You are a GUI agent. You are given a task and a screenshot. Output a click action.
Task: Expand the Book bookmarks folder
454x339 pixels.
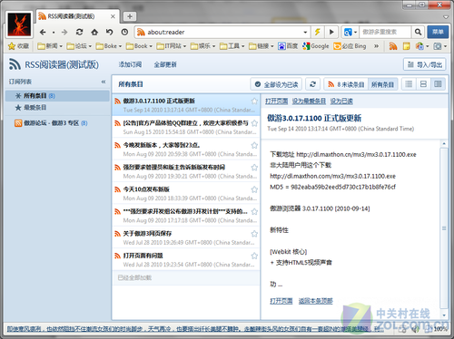pyautogui.click(x=139, y=46)
